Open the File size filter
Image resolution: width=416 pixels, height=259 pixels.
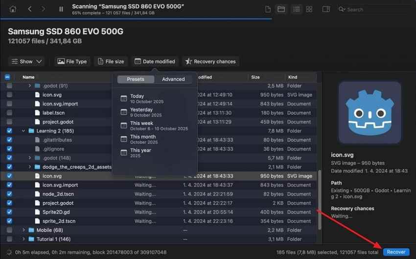[111, 61]
